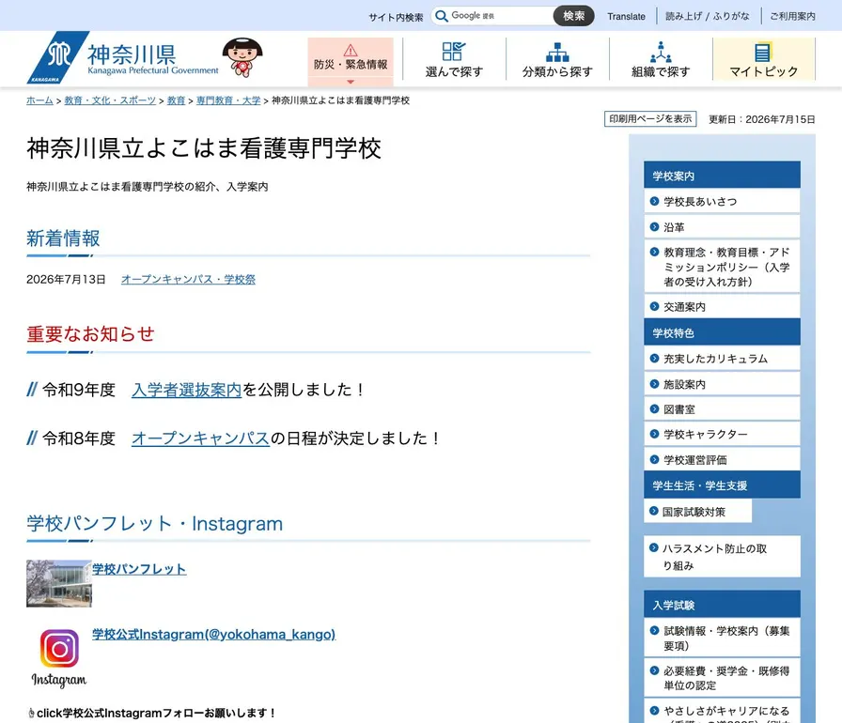Open 入学者選抜案内 link
Screen dimensions: 842x723
pyautogui.click(x=186, y=390)
